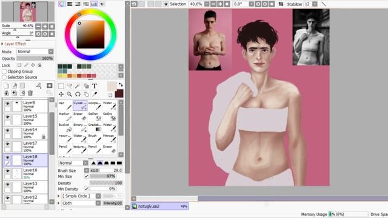
Task: Select the Rotate view tool
Action: point(78,94)
